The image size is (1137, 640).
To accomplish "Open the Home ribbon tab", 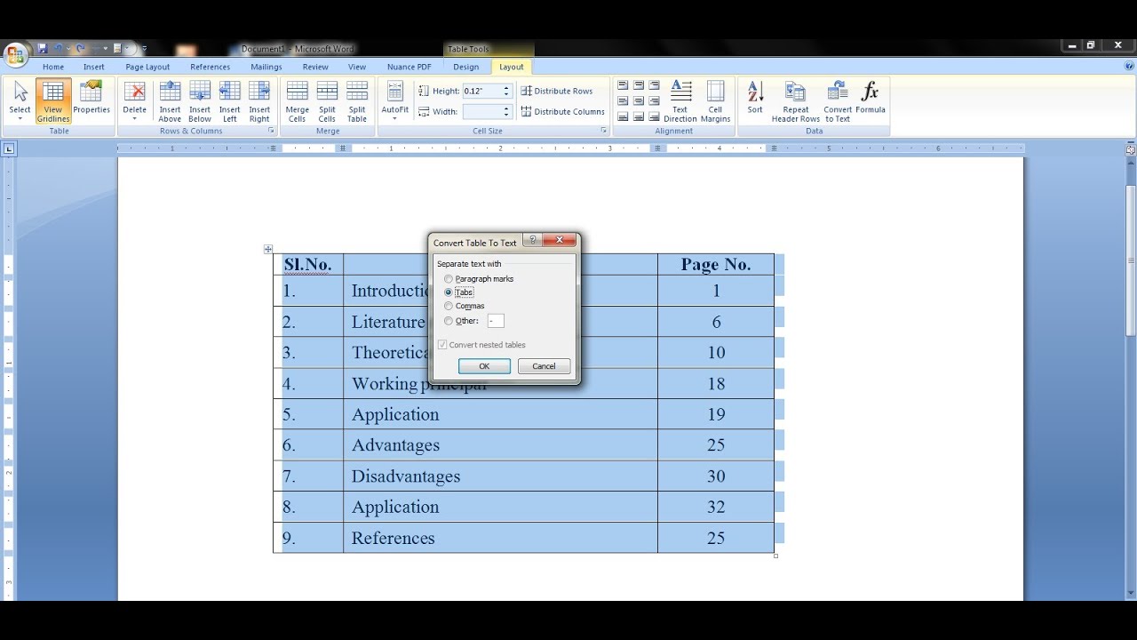I will [53, 67].
